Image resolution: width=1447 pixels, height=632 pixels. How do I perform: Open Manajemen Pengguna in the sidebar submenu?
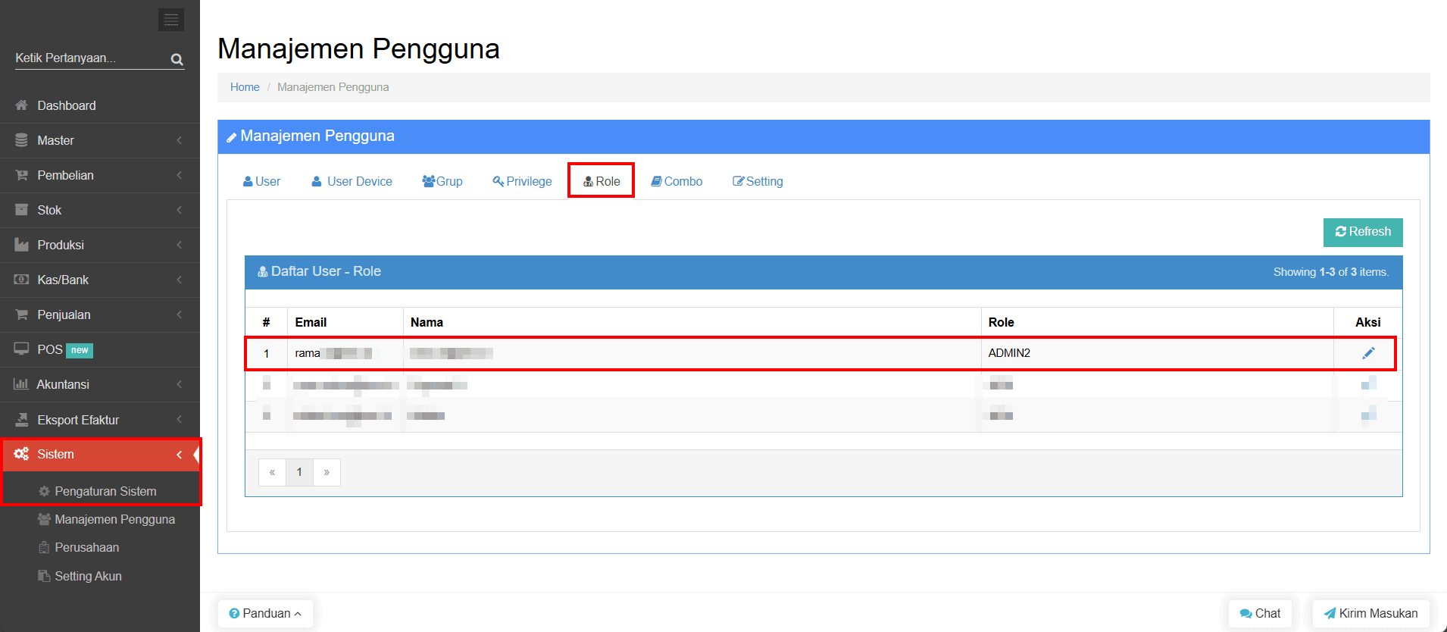pyautogui.click(x=114, y=519)
